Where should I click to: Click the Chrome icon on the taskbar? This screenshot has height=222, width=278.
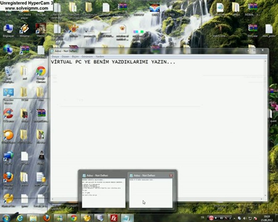(x=74, y=218)
